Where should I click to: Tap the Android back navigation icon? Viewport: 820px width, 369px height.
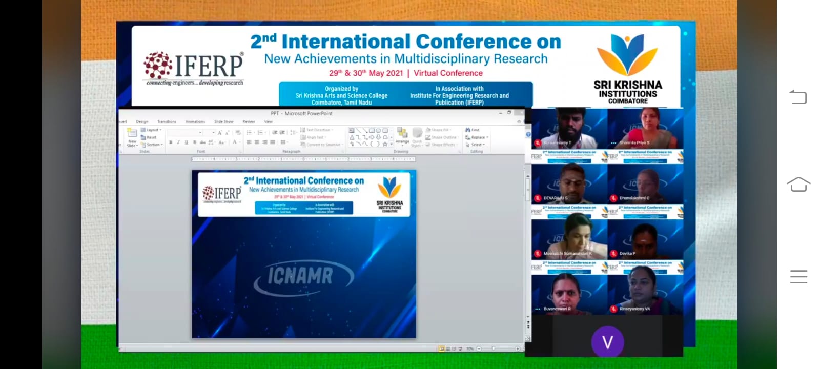point(798,96)
